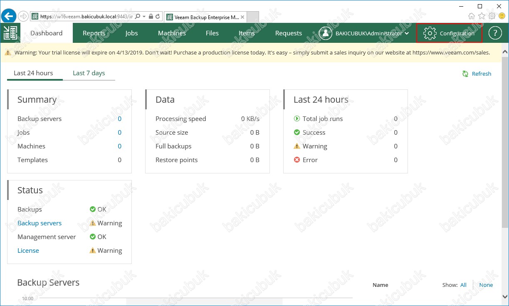Click the red Error cross icon
Screen dimensions: 509x306
point(297,160)
